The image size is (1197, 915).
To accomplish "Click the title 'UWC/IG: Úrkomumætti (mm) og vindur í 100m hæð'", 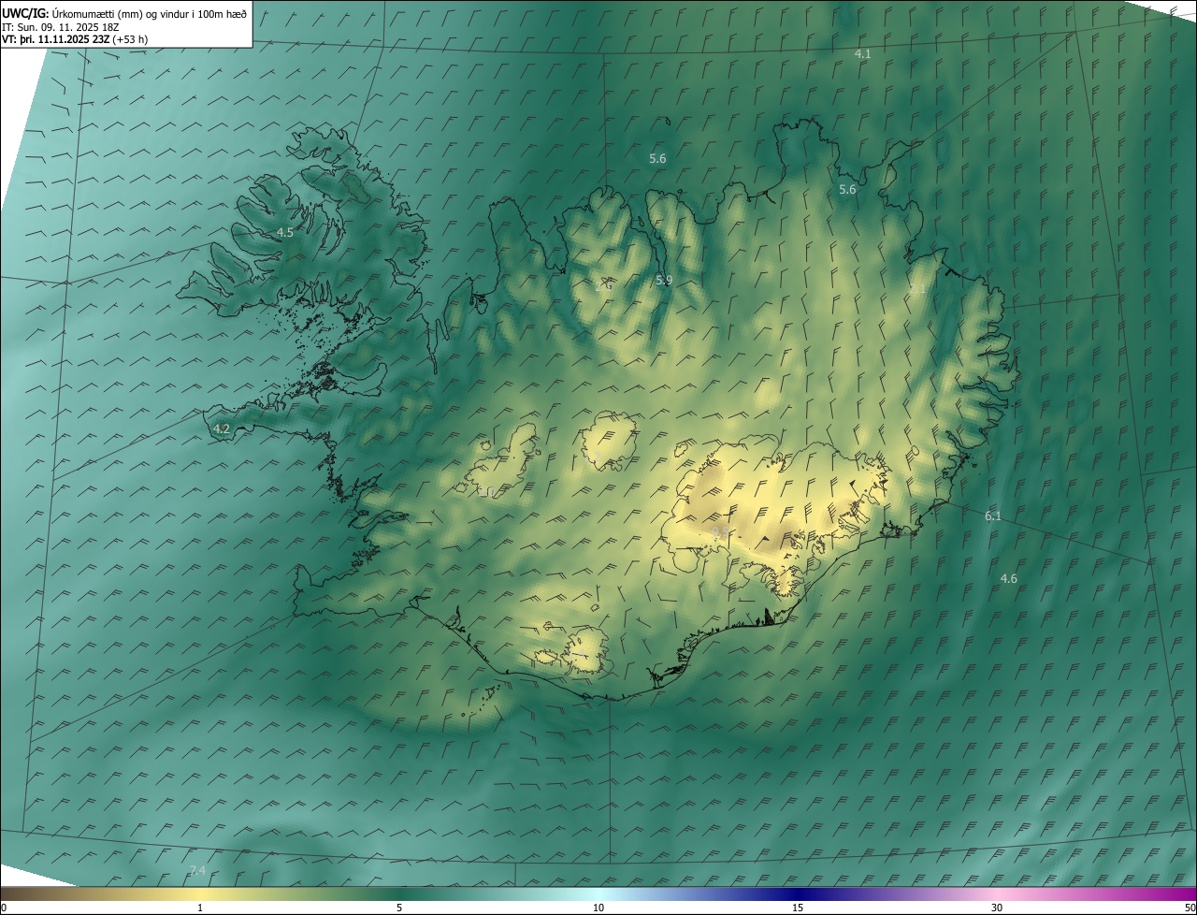I will click(124, 12).
